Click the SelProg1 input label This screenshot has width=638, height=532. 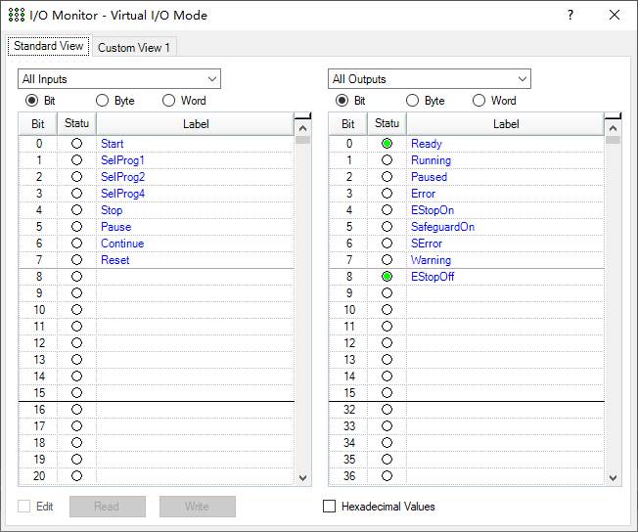(122, 160)
